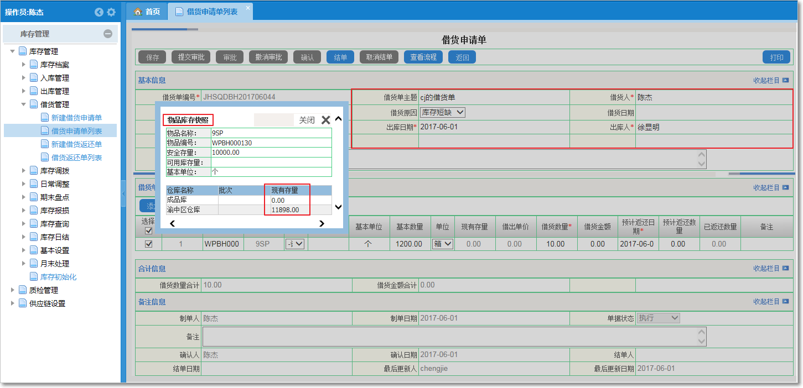
Task: Open 新建借货返还单 in the sidebar
Action: coord(76,144)
